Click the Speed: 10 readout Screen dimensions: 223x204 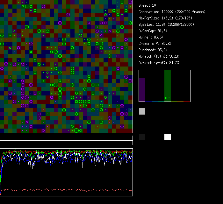[147, 5]
